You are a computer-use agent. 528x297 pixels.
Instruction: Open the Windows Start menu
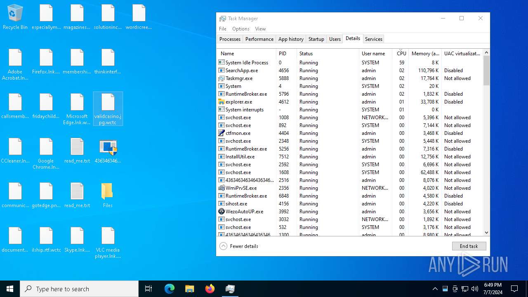(x=10, y=289)
